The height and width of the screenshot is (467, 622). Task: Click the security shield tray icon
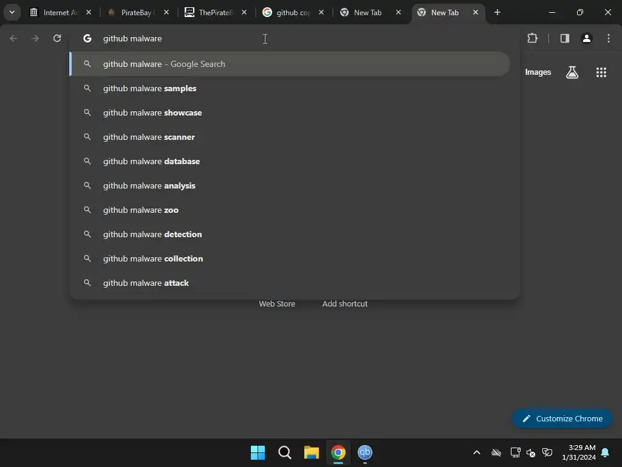(547, 452)
